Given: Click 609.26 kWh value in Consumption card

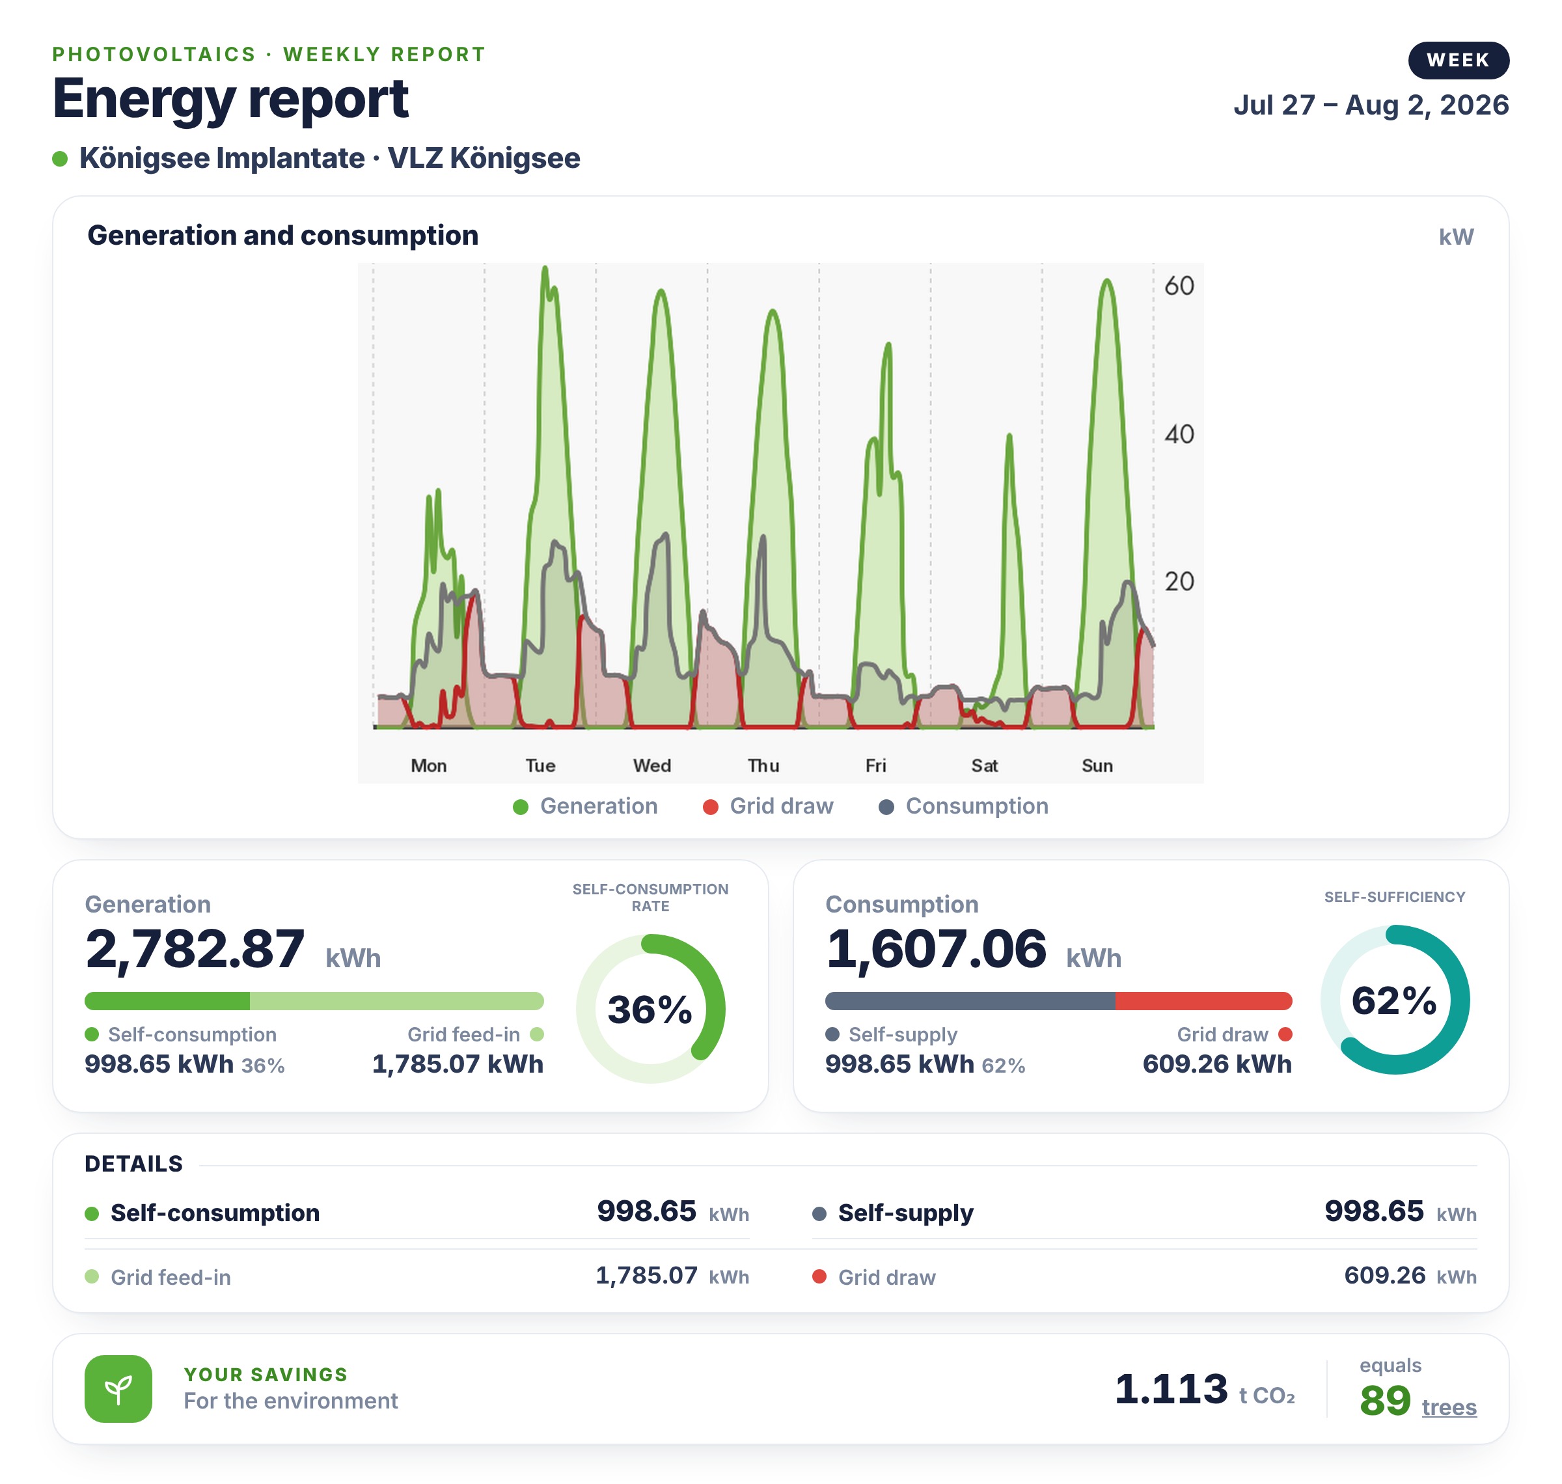Looking at the screenshot, I should point(1217,1065).
